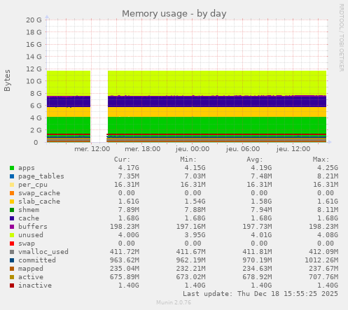
Task: Select the 'cache' legend label
Action: coord(29,218)
